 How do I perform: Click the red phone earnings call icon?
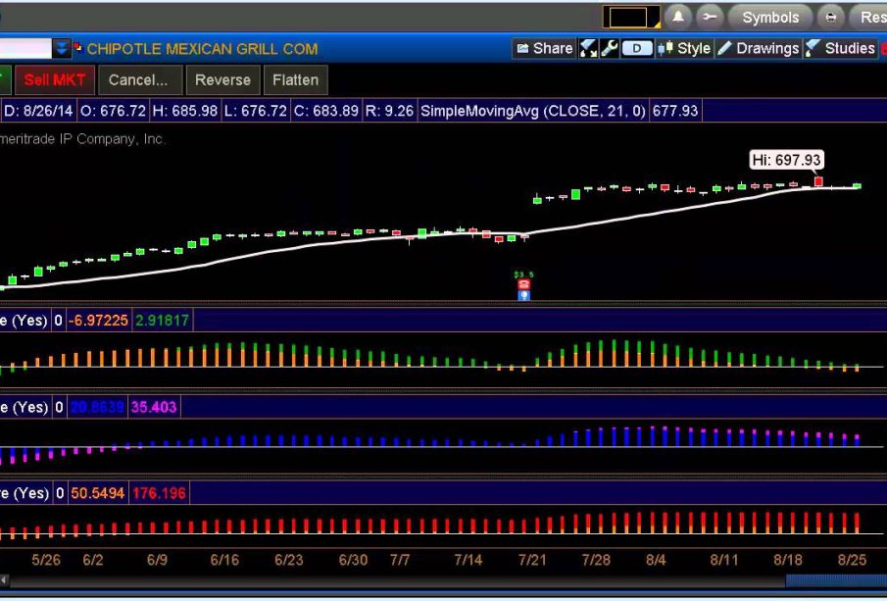(523, 284)
